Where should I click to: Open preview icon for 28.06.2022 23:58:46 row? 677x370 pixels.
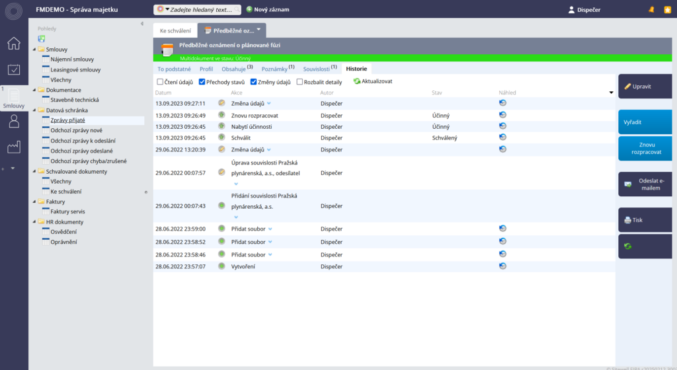[x=502, y=254]
